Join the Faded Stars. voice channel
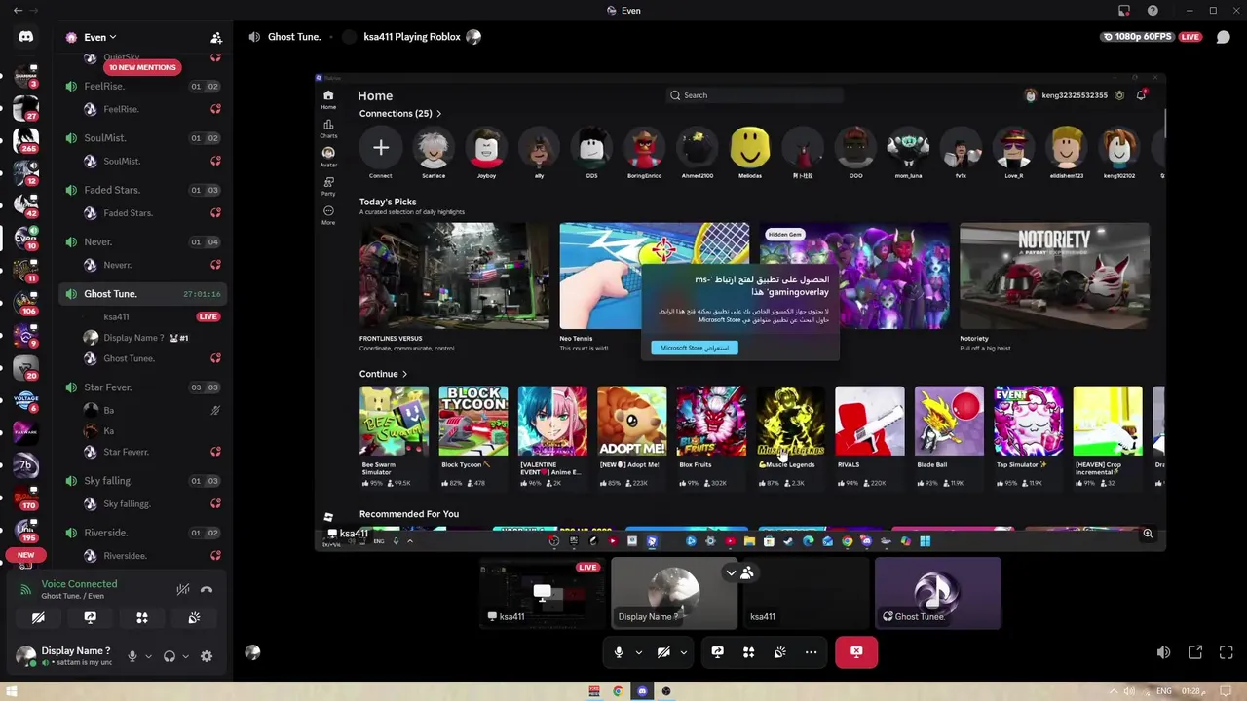Viewport: 1247px width, 701px height. coord(142,190)
